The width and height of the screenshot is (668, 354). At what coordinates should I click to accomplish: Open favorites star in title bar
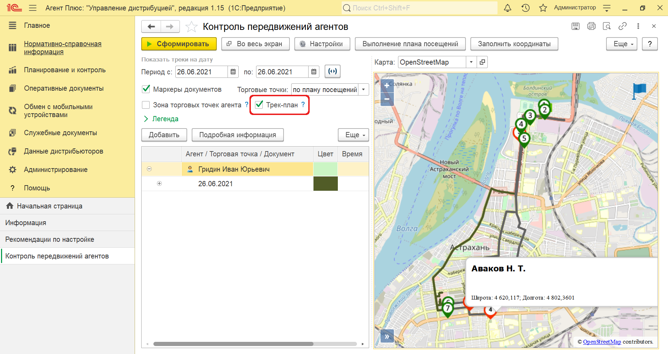click(543, 8)
